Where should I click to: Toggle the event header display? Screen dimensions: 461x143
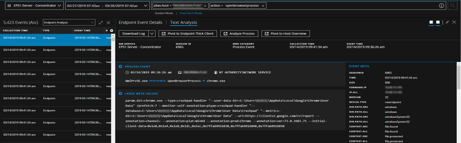click(431, 22)
